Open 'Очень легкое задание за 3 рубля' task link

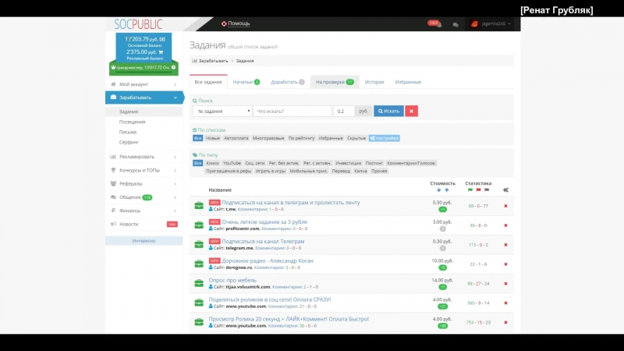(264, 222)
